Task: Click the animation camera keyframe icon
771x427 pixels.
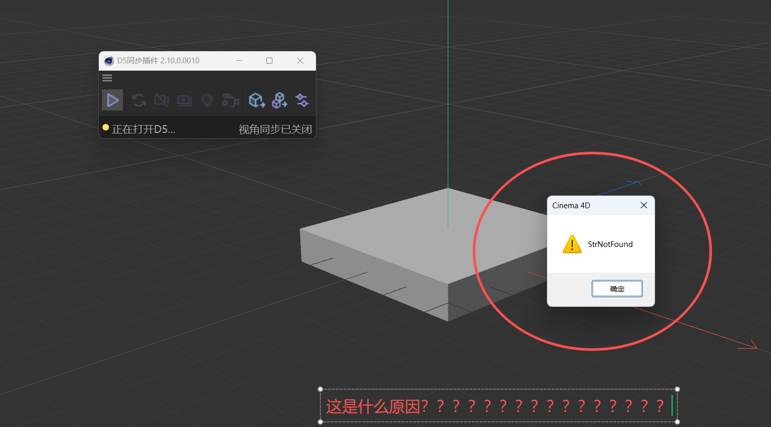Action: (230, 100)
